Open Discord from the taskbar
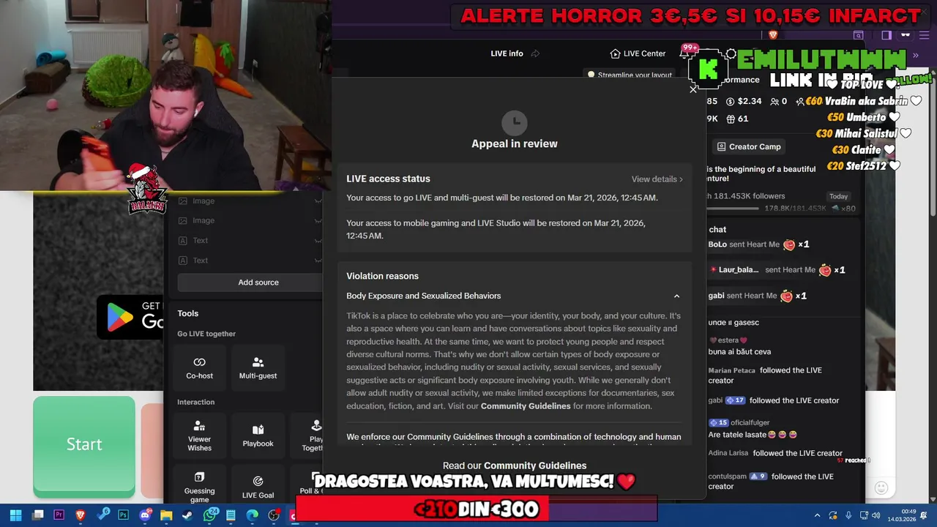Screen dimensions: 937x527 [145, 515]
